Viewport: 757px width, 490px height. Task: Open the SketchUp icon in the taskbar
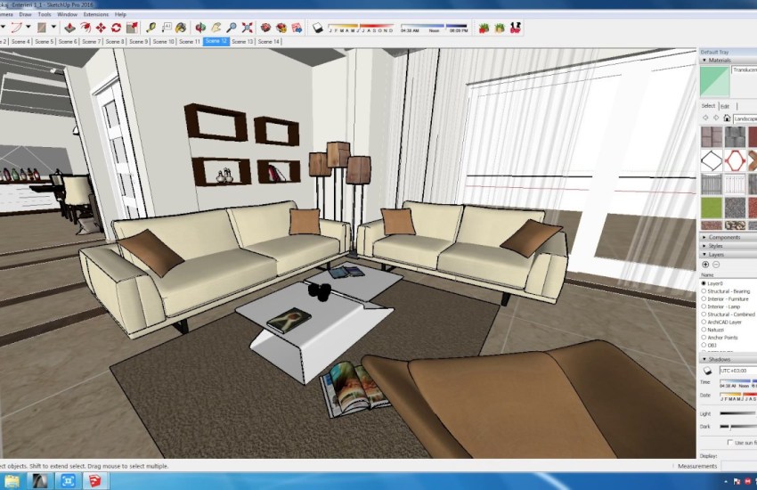pyautogui.click(x=94, y=480)
